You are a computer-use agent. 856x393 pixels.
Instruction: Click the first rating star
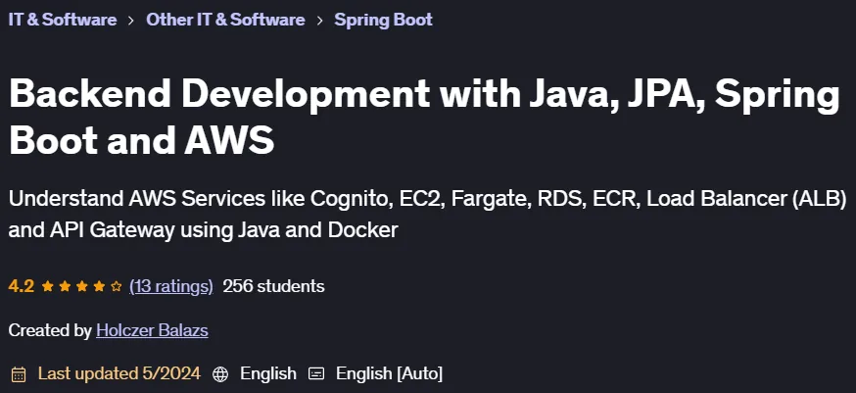(x=47, y=286)
